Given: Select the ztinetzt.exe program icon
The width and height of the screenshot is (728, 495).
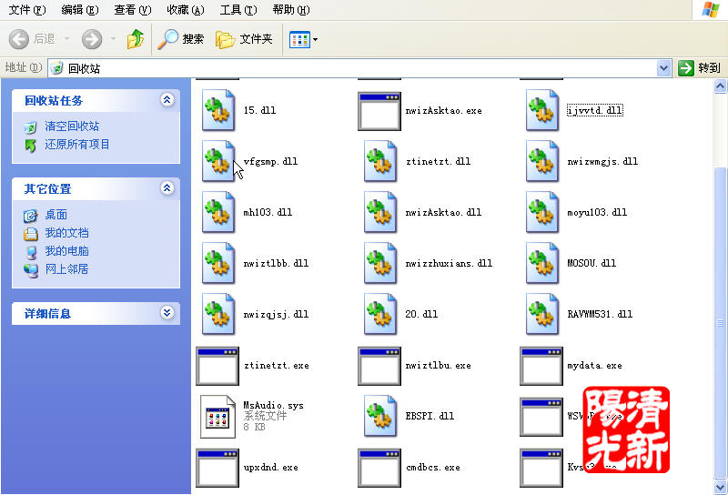Looking at the screenshot, I should [217, 366].
